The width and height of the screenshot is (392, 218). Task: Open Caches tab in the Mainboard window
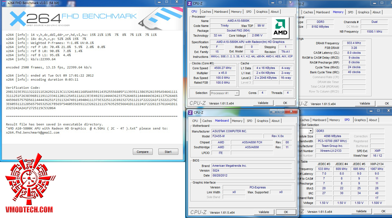207,121
